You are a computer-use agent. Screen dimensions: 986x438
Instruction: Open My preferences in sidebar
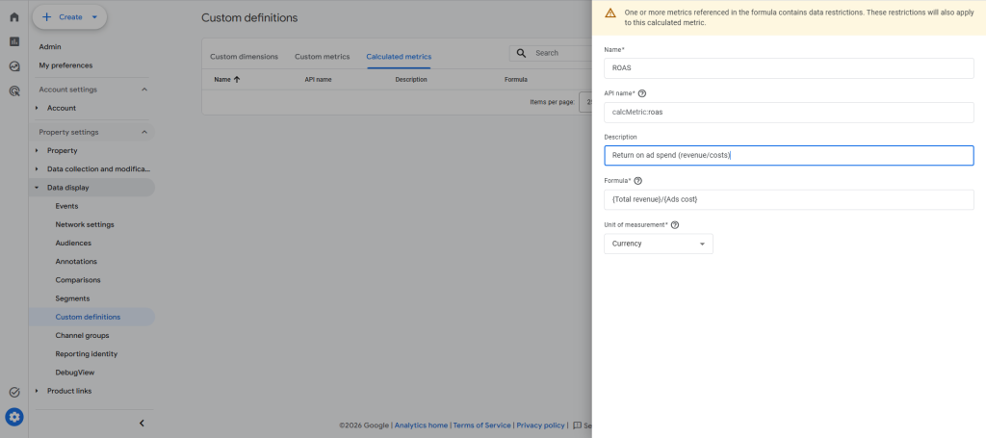pyautogui.click(x=65, y=65)
